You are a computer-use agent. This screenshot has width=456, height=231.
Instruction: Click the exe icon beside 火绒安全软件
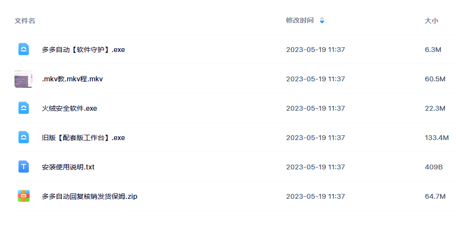[24, 108]
